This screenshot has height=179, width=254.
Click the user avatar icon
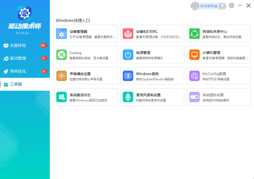point(195,6)
